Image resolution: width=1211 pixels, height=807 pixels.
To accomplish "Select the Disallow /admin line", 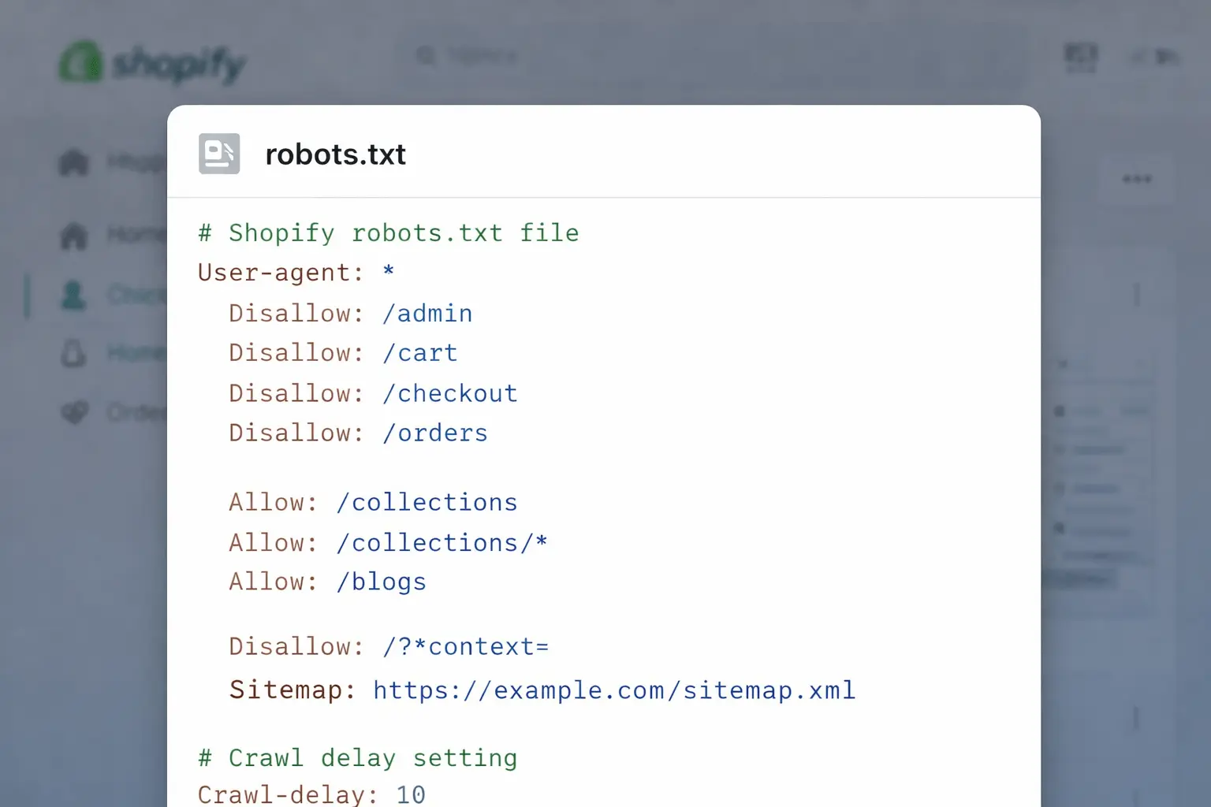I will coord(350,313).
